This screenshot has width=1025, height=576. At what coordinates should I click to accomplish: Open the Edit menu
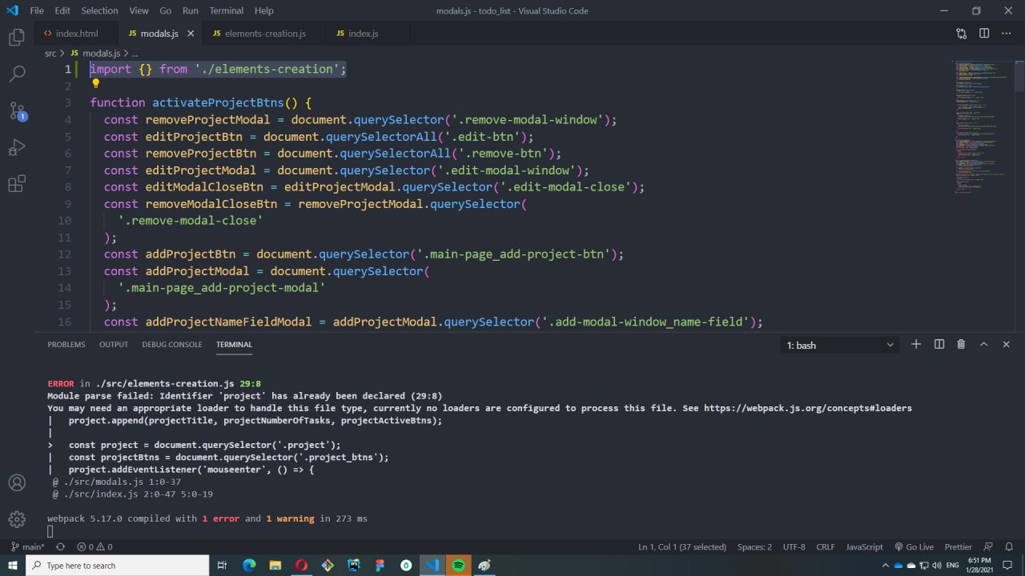[x=62, y=10]
